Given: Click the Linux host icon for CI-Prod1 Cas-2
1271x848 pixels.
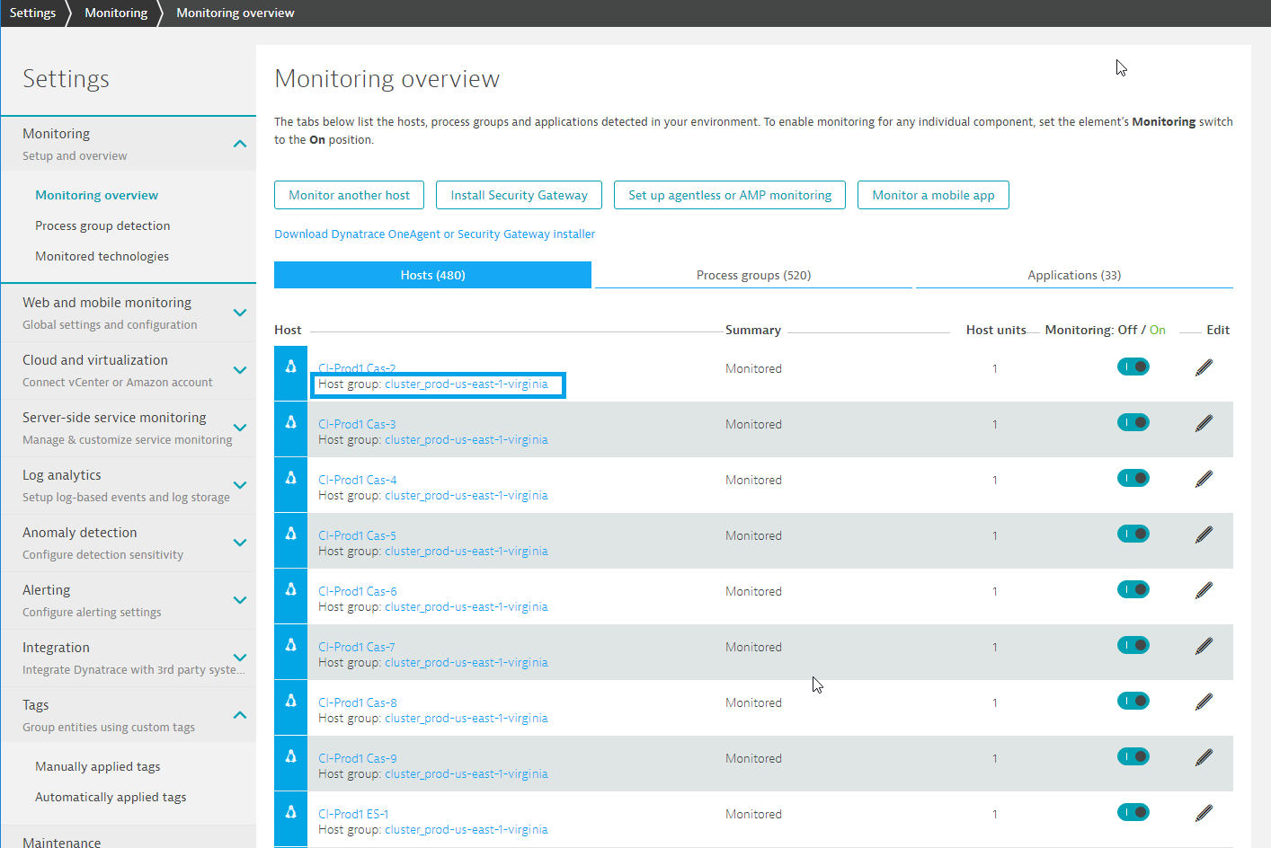Looking at the screenshot, I should click(290, 367).
